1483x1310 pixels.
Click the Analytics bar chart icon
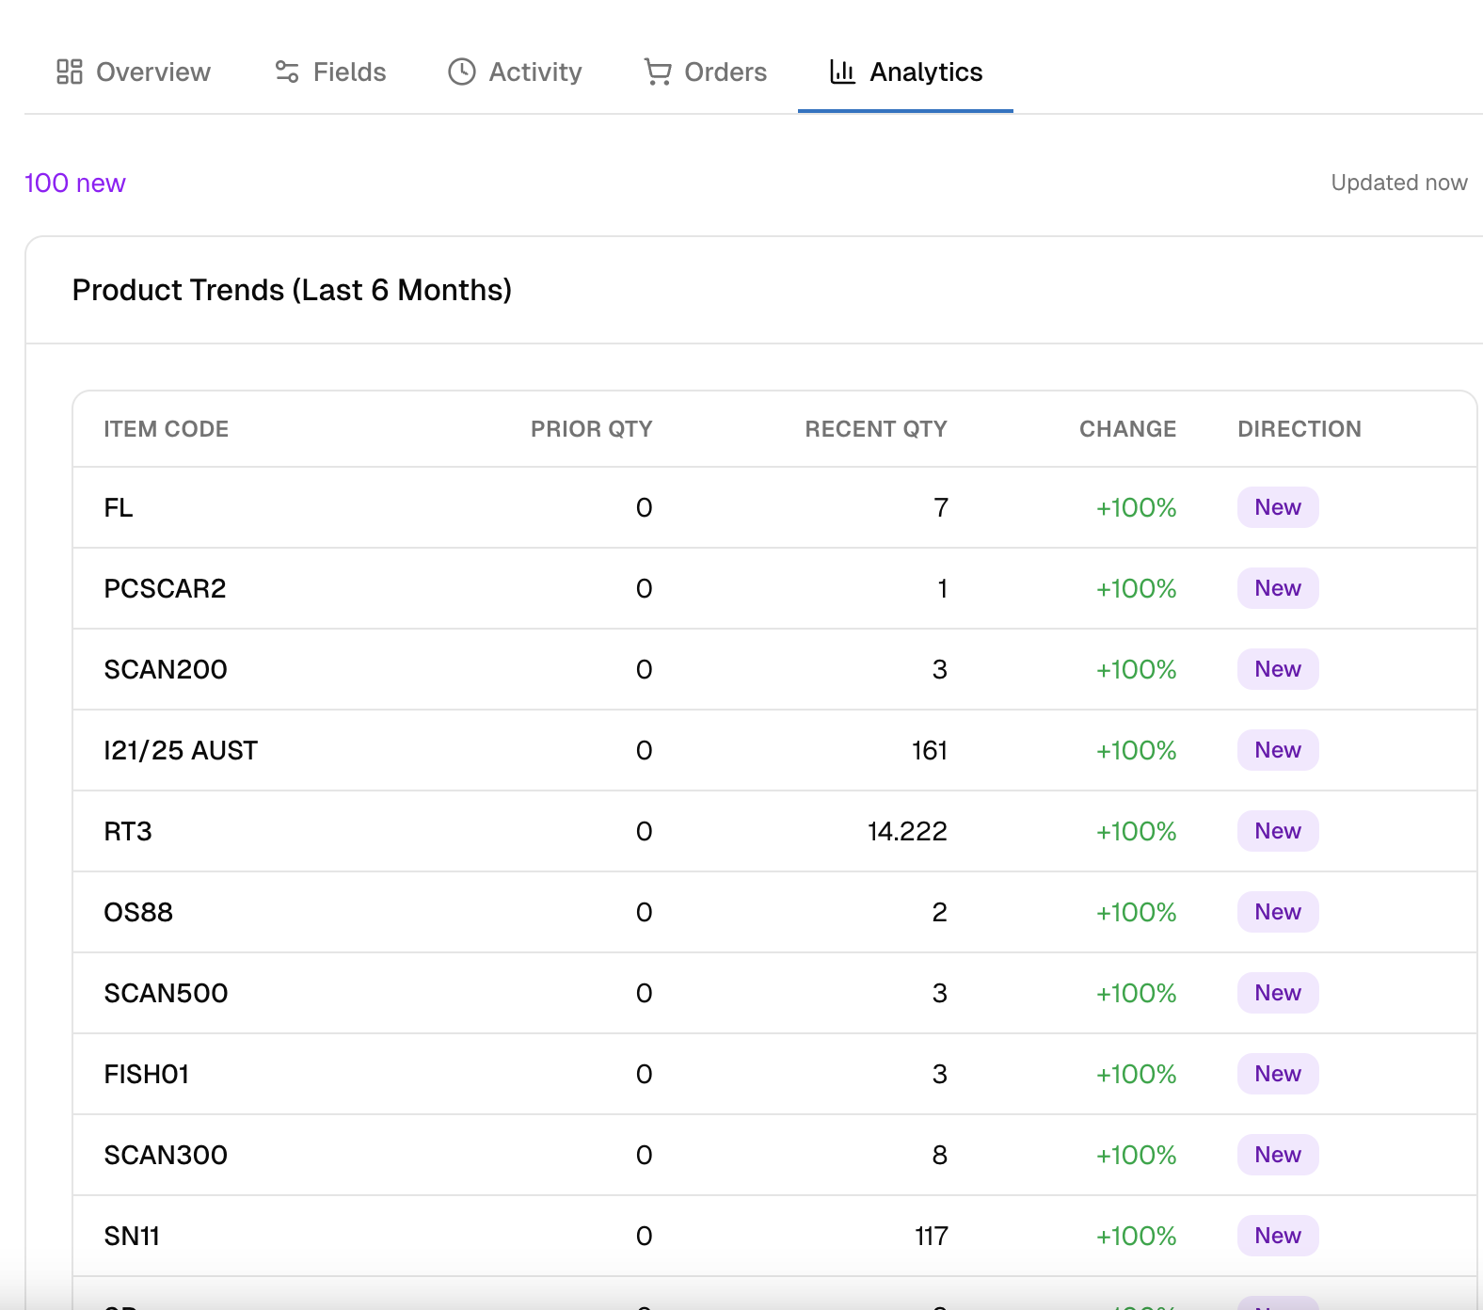click(x=842, y=72)
